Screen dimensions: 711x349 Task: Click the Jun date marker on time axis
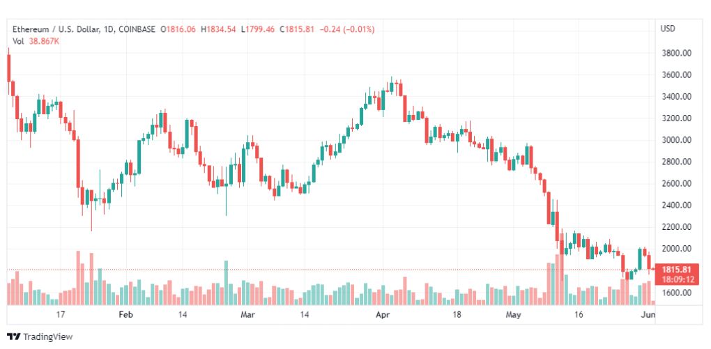[x=649, y=315]
